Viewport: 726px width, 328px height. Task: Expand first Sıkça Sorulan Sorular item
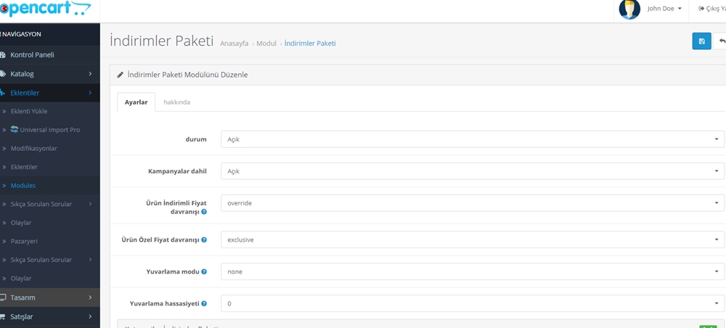pyautogui.click(x=50, y=204)
